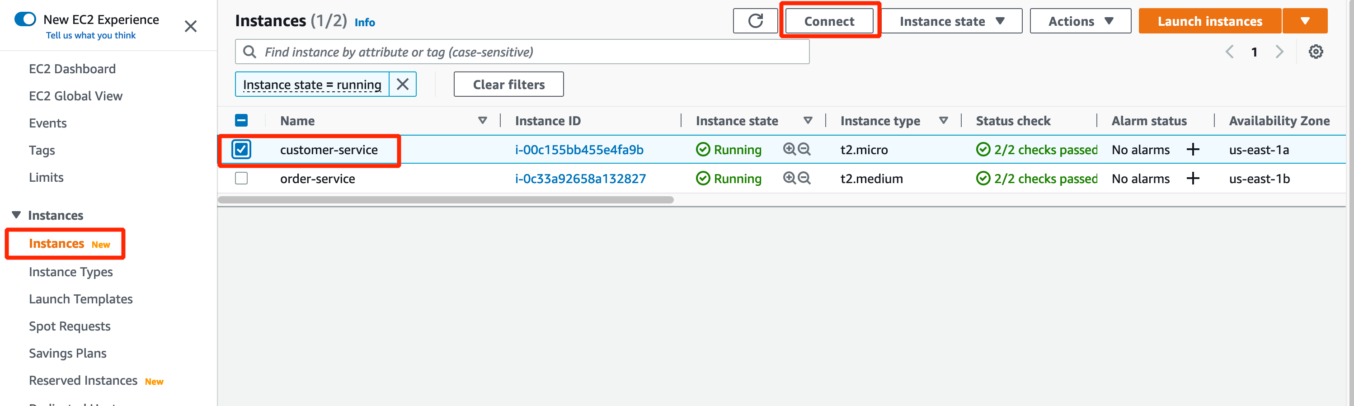Zoom in filter icon for order-service state
Viewport: 1354px width, 406px height.
point(789,178)
